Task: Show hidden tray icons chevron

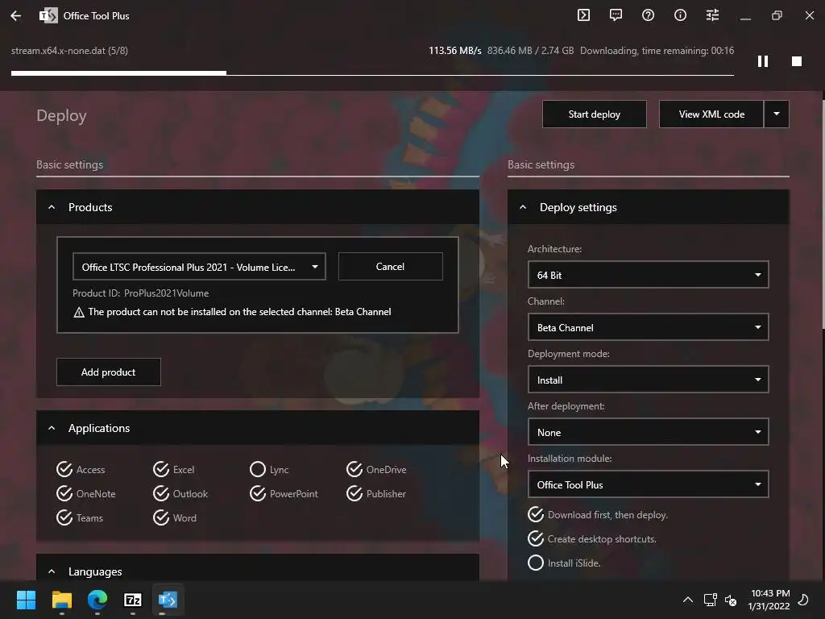Action: [688, 600]
